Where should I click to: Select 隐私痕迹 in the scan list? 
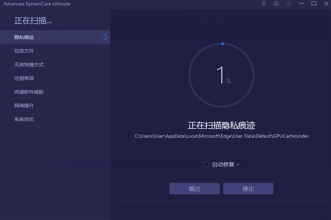(55, 37)
